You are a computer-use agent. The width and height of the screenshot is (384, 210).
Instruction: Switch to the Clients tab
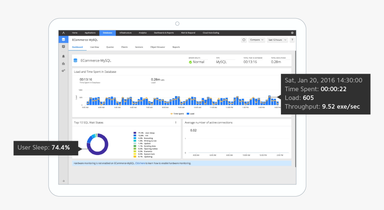pos(125,47)
